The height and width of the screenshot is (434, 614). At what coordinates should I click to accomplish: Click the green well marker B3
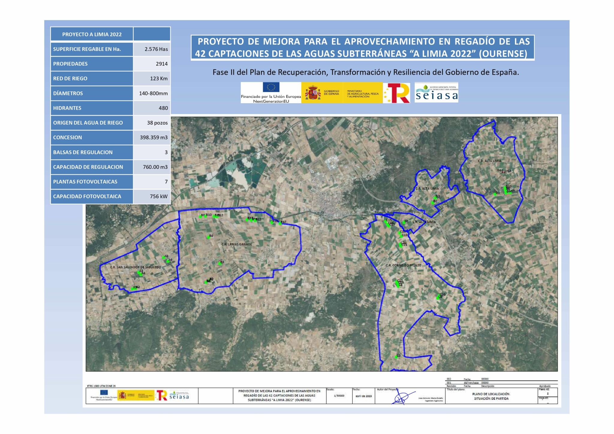coord(219,263)
